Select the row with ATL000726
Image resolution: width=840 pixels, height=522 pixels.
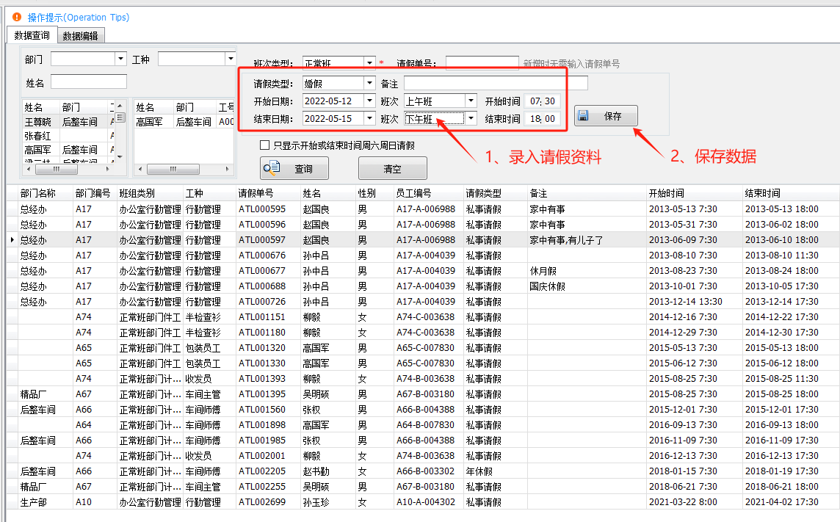(x=423, y=302)
